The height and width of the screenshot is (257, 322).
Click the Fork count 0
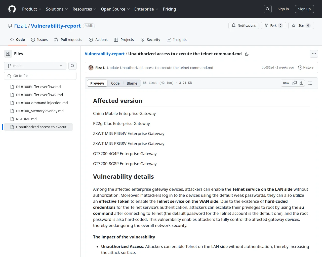tap(280, 26)
